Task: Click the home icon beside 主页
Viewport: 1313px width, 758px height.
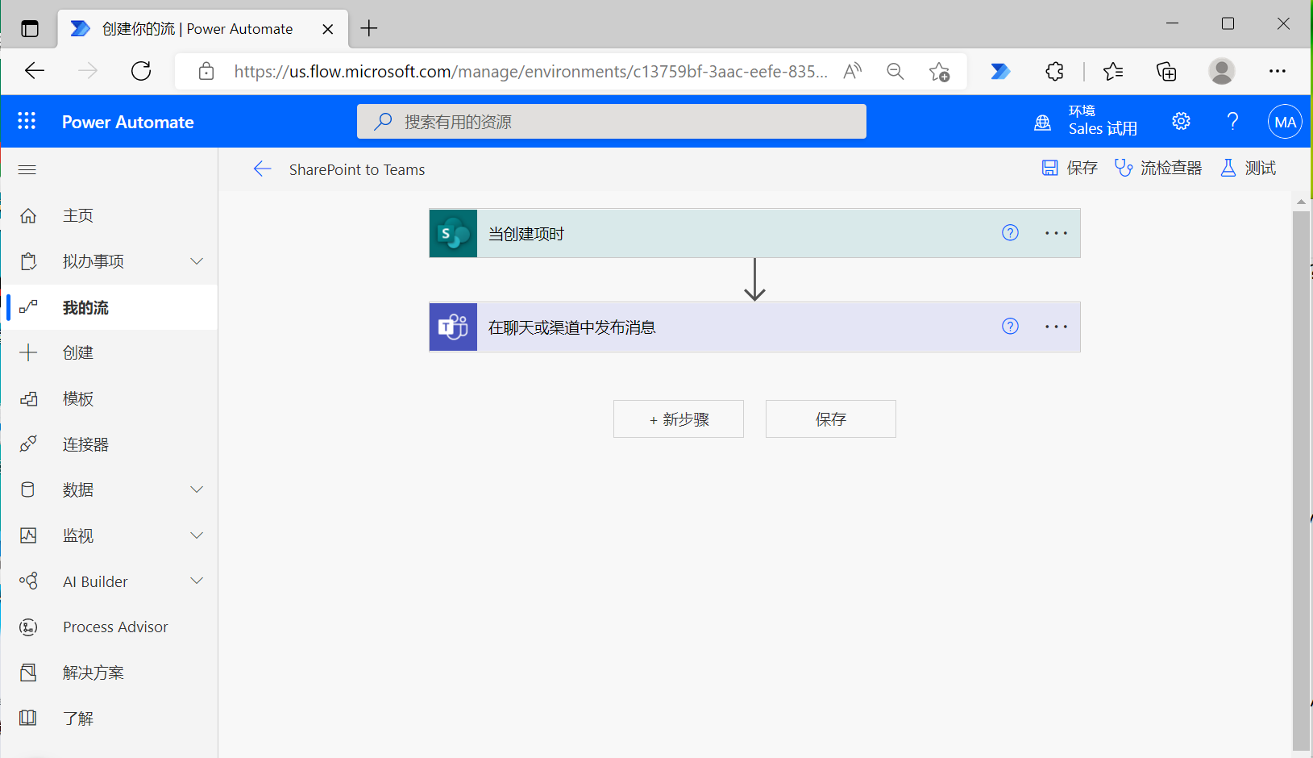Action: (x=28, y=215)
